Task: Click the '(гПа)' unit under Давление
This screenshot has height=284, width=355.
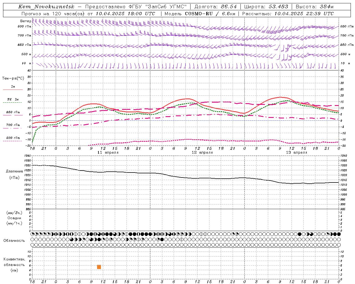Action: point(14,178)
